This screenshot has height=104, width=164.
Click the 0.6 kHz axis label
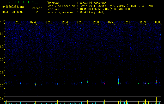[x=2, y=99]
